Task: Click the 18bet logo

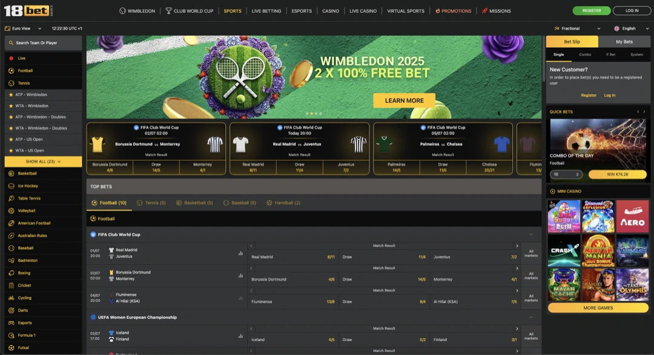Action: tap(28, 10)
